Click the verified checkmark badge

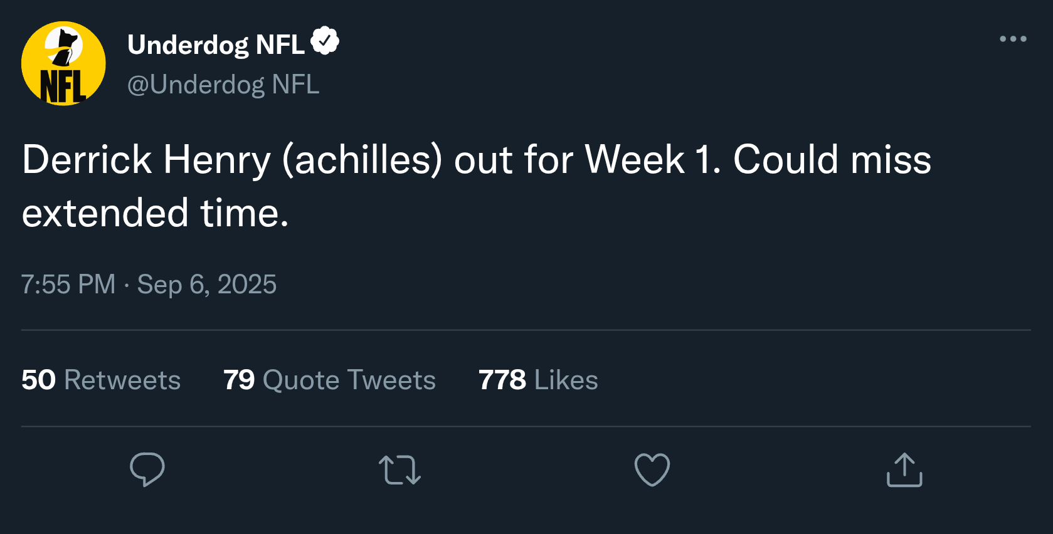[325, 41]
